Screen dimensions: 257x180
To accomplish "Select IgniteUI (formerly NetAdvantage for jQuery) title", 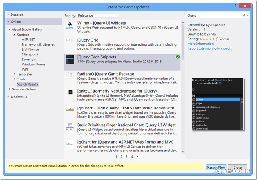I will tap(117, 91).
